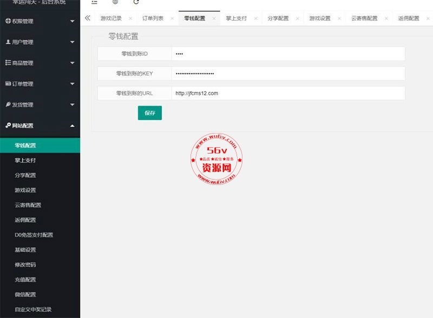
Task: Click the green 保存 button
Action: pyautogui.click(x=150, y=113)
